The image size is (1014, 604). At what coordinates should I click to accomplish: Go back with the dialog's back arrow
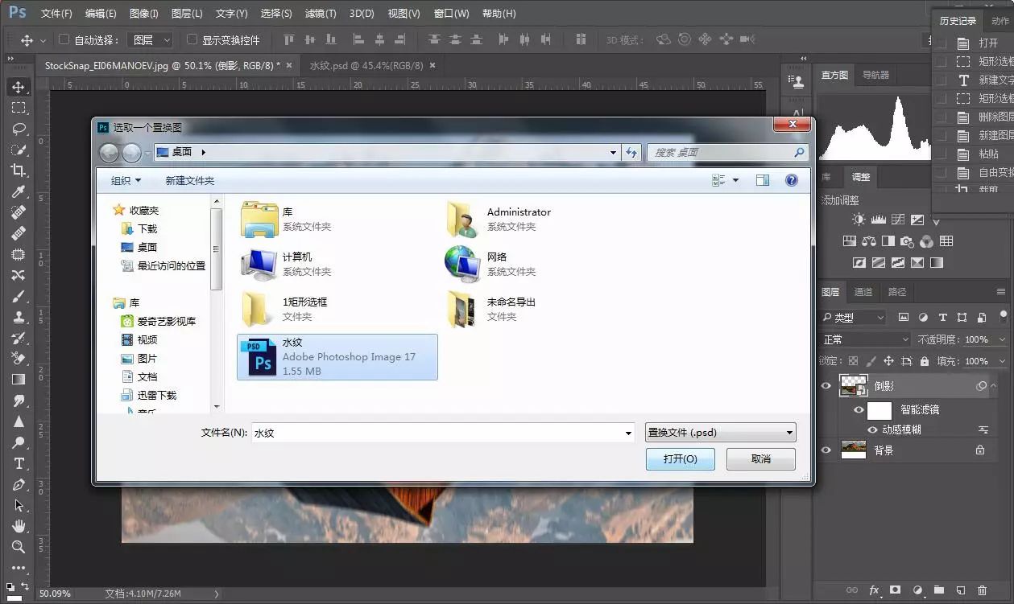110,153
